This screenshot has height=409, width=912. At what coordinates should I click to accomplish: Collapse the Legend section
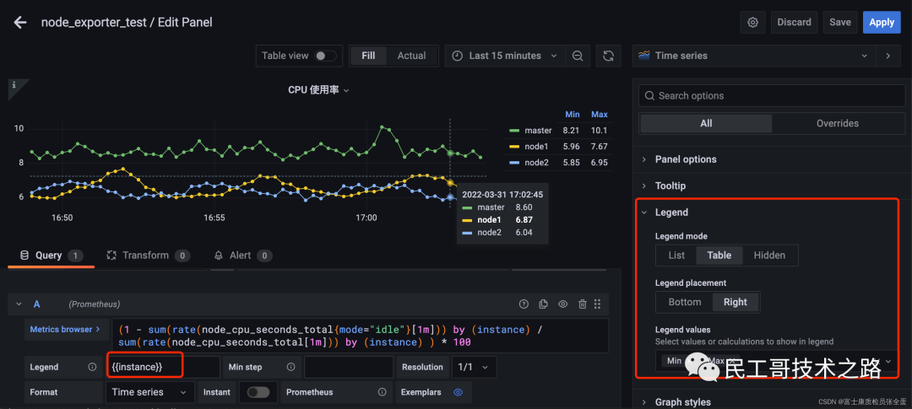(671, 213)
